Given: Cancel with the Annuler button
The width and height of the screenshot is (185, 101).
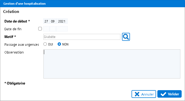Looking at the screenshot, I should (x=144, y=94).
